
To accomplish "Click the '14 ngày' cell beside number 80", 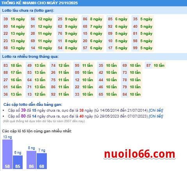I will pos(18,27).
